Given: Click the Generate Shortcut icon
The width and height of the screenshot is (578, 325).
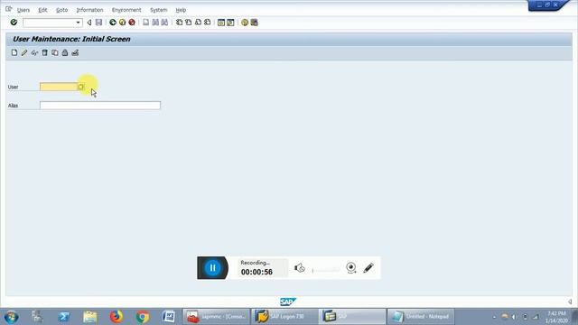Looking at the screenshot, I should pyautogui.click(x=230, y=23).
